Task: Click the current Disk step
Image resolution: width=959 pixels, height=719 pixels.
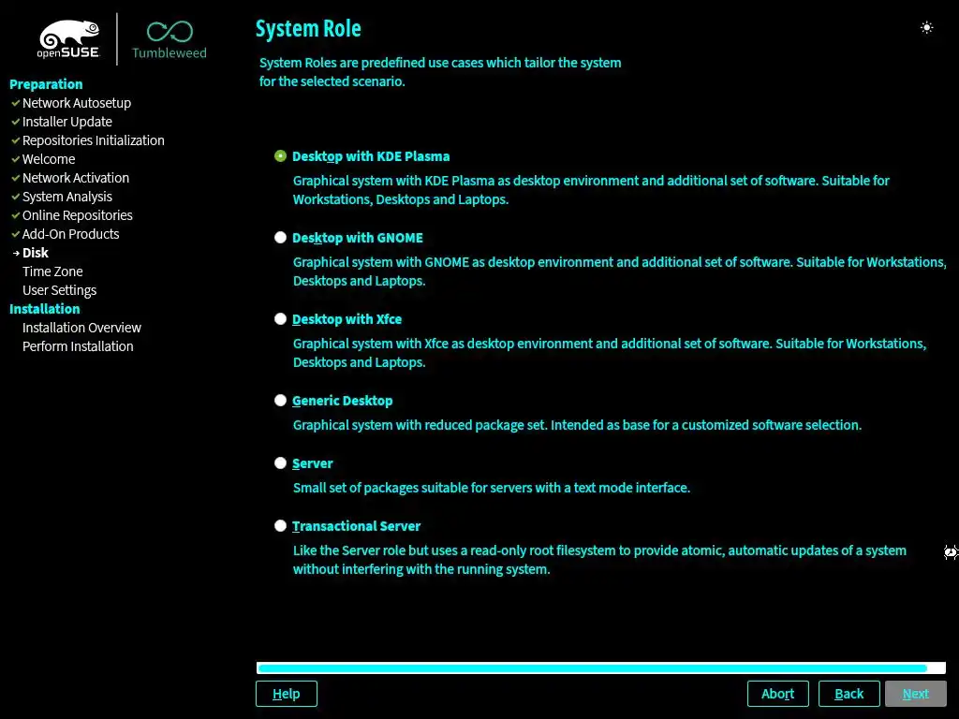Action: click(36, 253)
